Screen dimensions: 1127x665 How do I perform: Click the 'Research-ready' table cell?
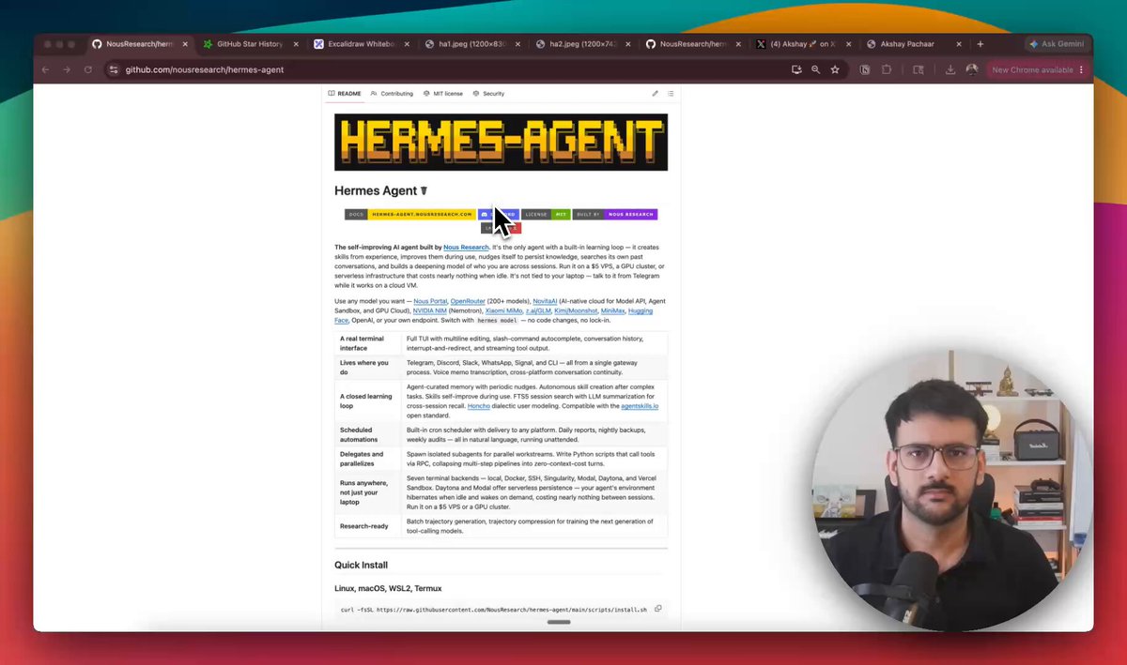368,526
